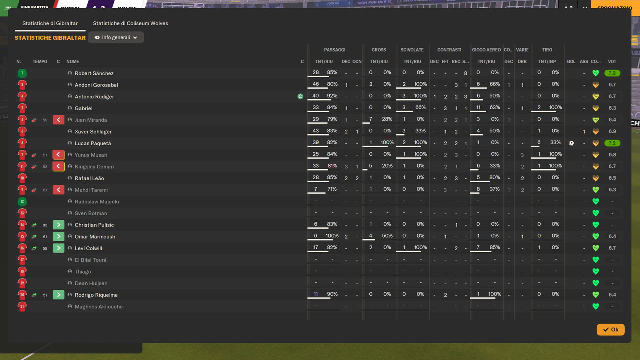Click the condition heart icon for Robert Sánchez

click(x=595, y=73)
